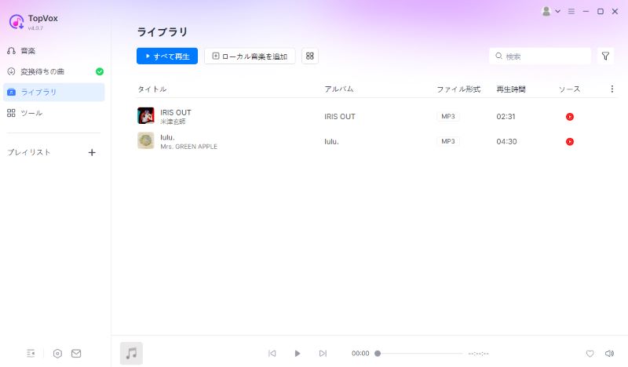Open settings hexagon icon
628x367 pixels.
57,354
